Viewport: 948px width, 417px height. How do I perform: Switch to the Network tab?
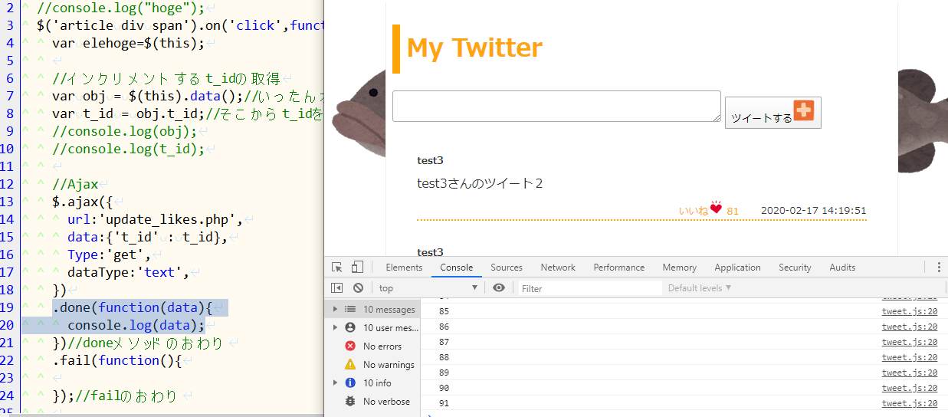coord(558,268)
